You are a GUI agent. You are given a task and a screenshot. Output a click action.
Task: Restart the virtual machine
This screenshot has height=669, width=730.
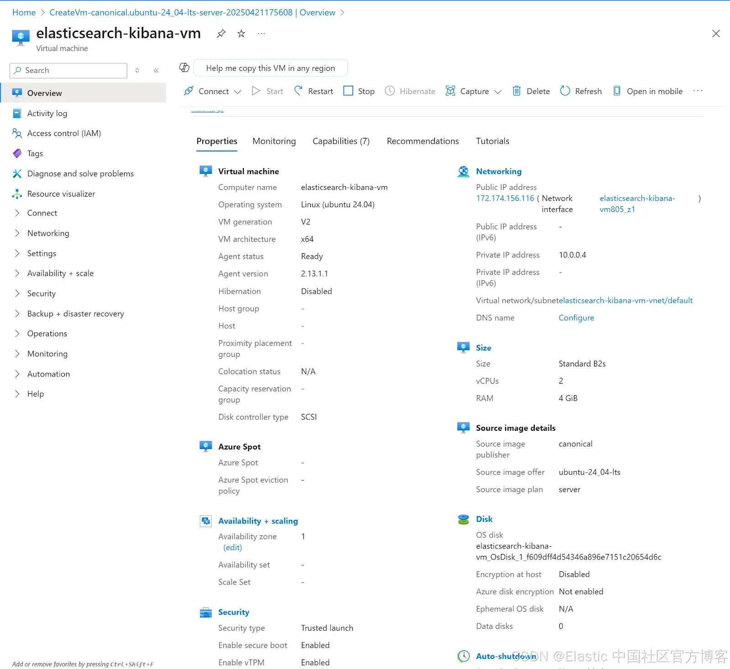pyautogui.click(x=313, y=91)
